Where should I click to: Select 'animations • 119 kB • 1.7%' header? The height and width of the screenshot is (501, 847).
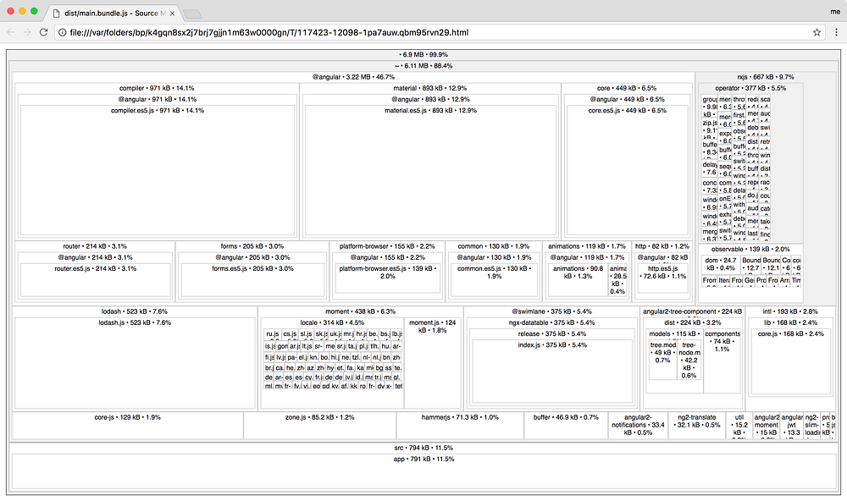coord(587,246)
